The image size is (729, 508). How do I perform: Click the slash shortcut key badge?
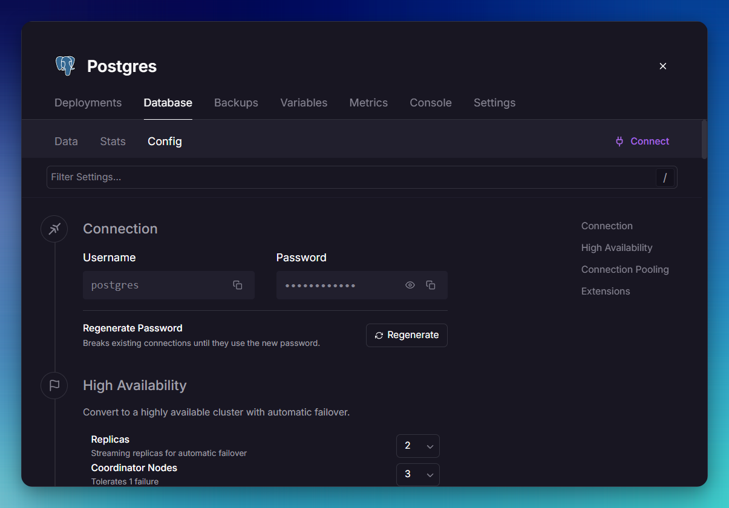tap(665, 177)
